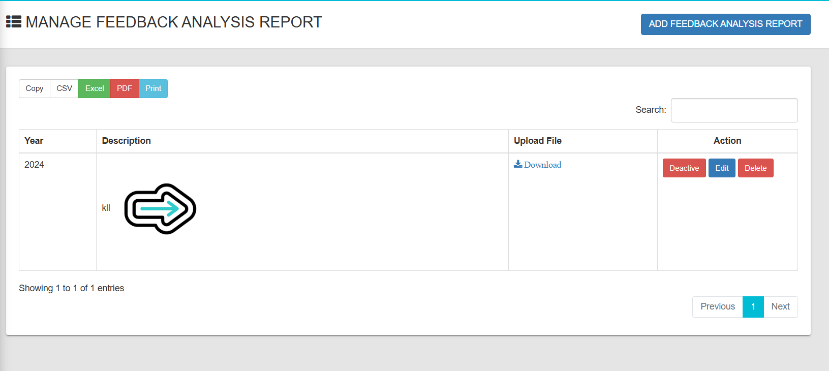Sort by the Upload File column header

538,141
